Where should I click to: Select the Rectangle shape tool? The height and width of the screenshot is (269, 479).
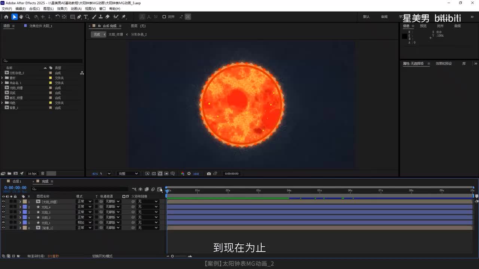tap(73, 17)
